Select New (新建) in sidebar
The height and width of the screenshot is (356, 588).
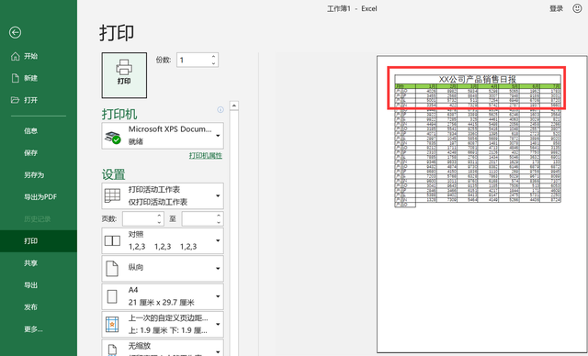25,78
